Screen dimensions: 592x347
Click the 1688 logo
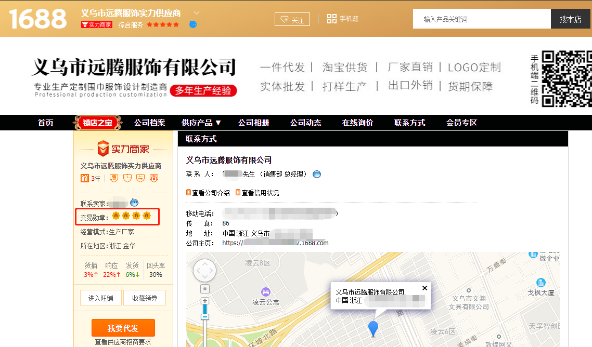pos(37,19)
